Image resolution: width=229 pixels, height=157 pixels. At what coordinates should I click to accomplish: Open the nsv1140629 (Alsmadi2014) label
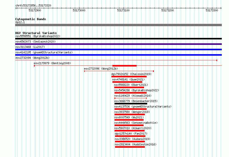click(133, 96)
